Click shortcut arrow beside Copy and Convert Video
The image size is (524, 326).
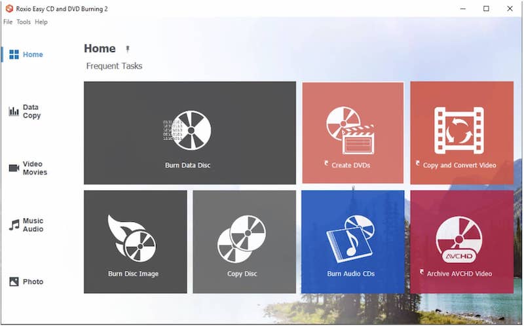(418, 164)
